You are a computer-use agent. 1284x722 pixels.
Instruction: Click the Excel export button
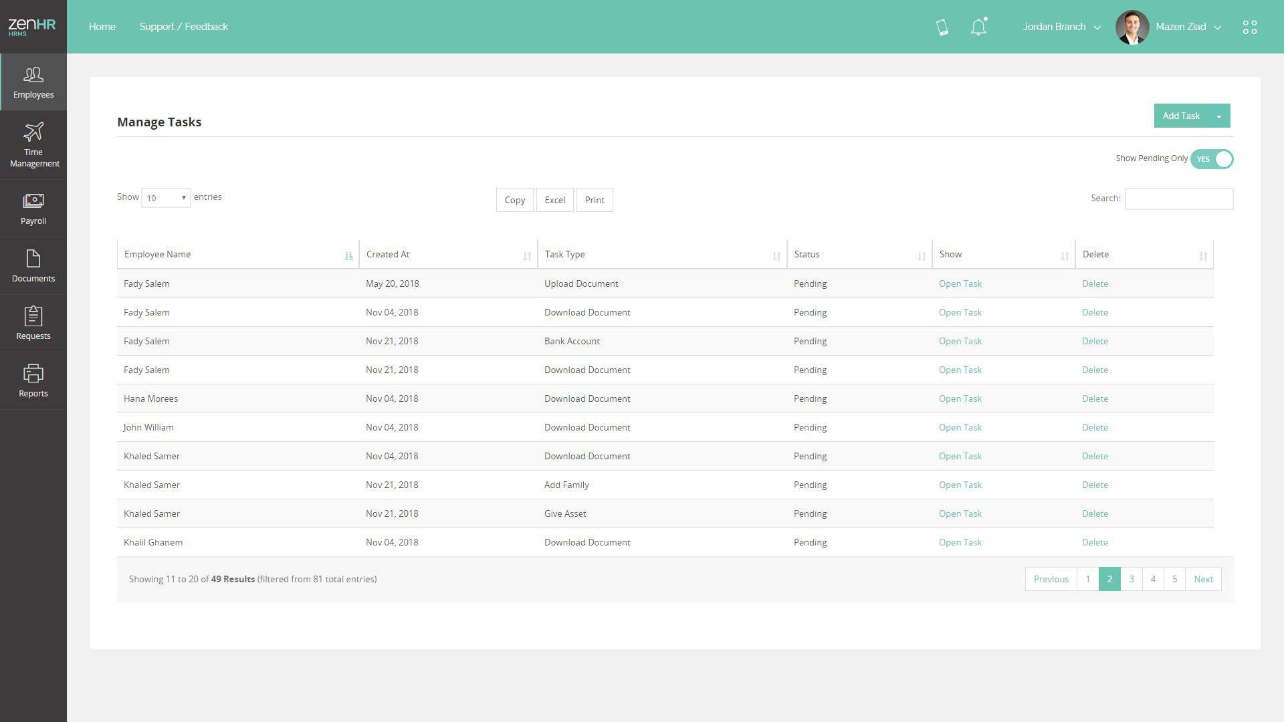(554, 200)
